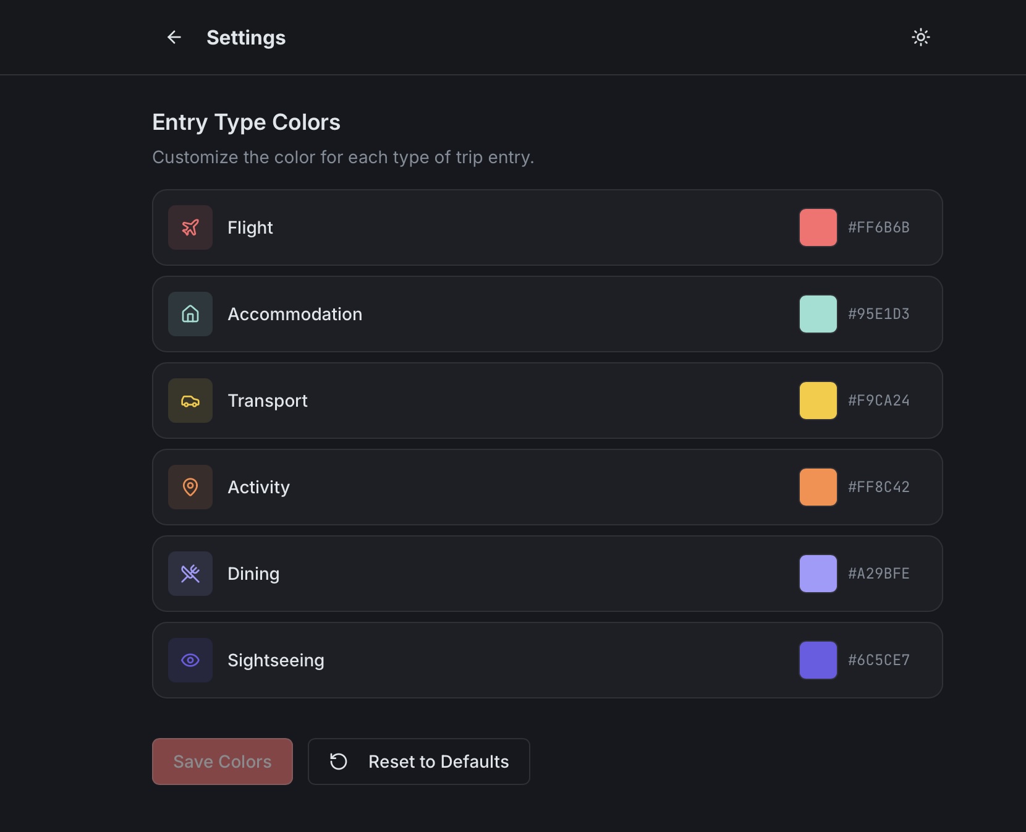The height and width of the screenshot is (832, 1026).
Task: Edit the Dining lavender color swatch
Action: pyautogui.click(x=818, y=574)
